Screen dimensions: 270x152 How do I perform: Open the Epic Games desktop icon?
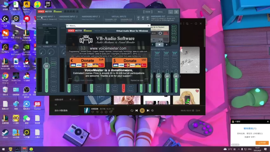[x=48, y=4]
